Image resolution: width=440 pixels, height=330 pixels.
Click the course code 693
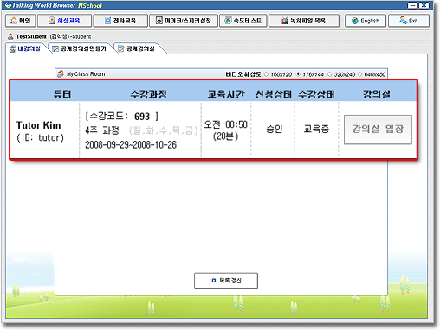(x=142, y=117)
